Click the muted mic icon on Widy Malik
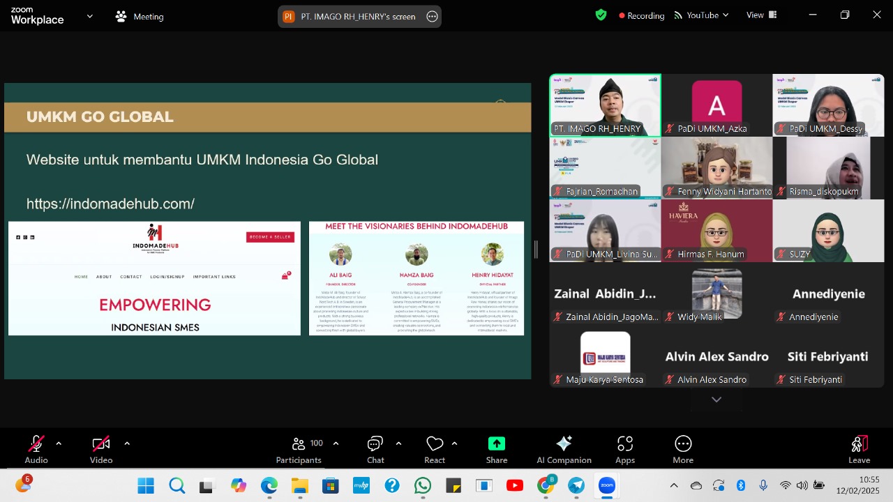This screenshot has height=502, width=893. coord(670,317)
